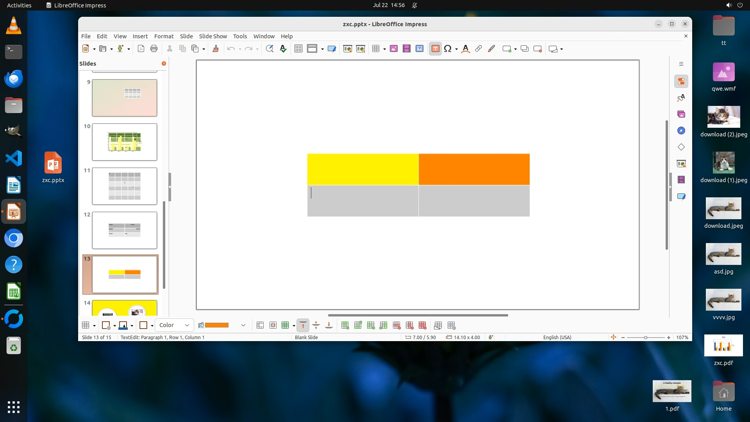Open Table Properties icon
The image size is (750, 422).
[x=452, y=325]
